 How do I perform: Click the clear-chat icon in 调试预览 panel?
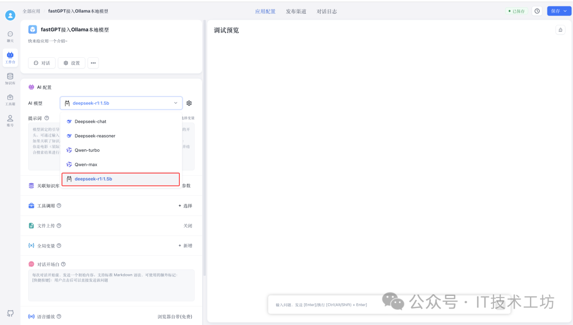[x=560, y=30]
